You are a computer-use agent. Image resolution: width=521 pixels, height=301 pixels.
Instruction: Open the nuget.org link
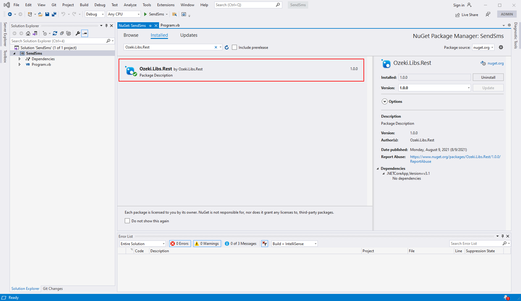[495, 63]
